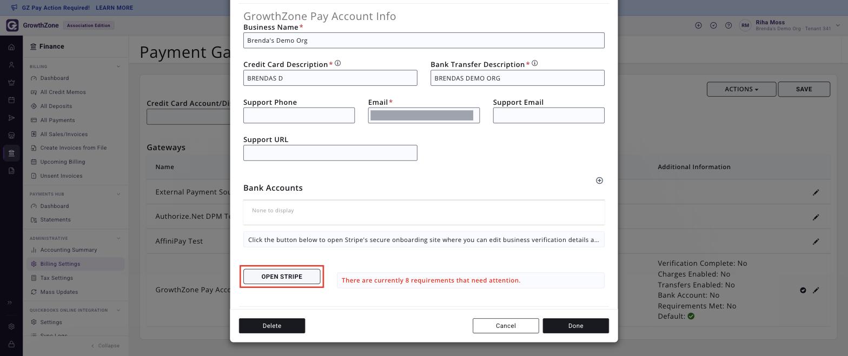Image resolution: width=848 pixels, height=356 pixels.
Task: Edit the Credit Card Description field
Action: (x=330, y=78)
